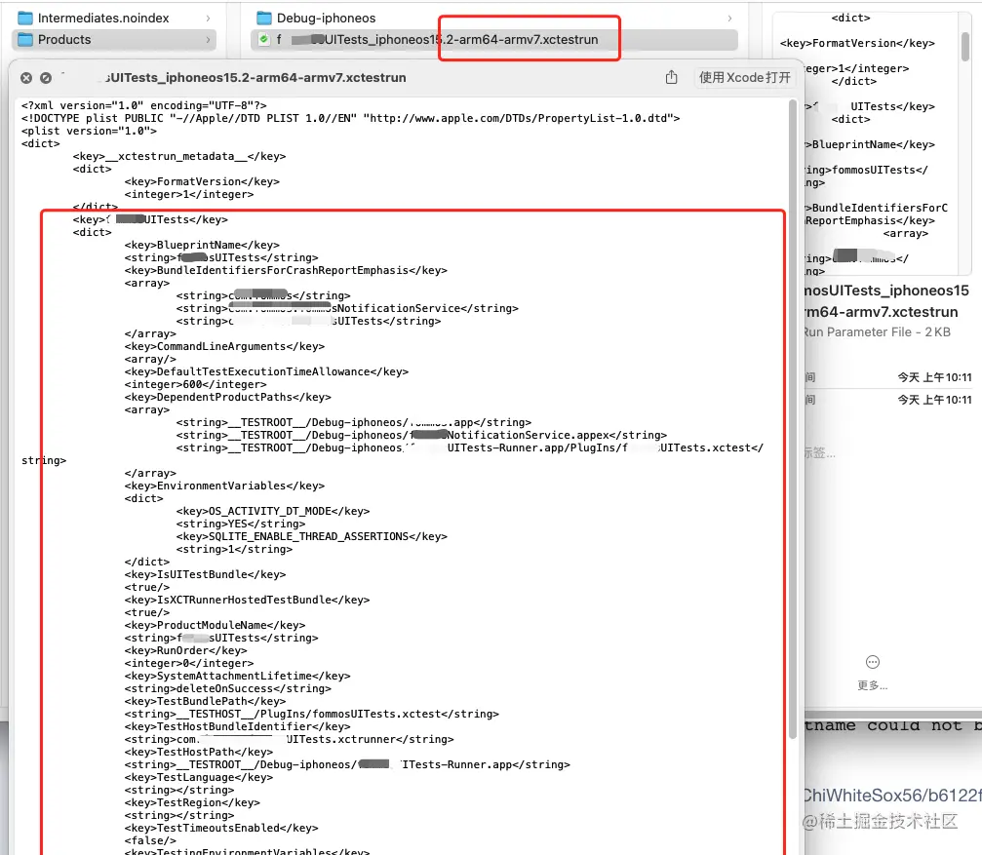Click the tags field (标签...) in info pane
Image resolution: width=982 pixels, height=855 pixels.
pyautogui.click(x=820, y=452)
